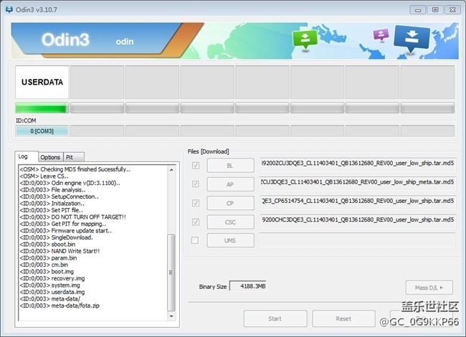This screenshot has width=466, height=337.
Task: Click log line 'sboot.bin'
Action: (47, 245)
